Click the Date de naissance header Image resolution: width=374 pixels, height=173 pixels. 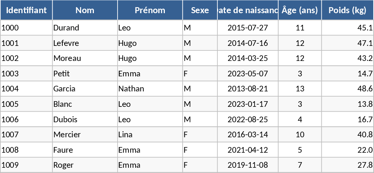click(248, 10)
